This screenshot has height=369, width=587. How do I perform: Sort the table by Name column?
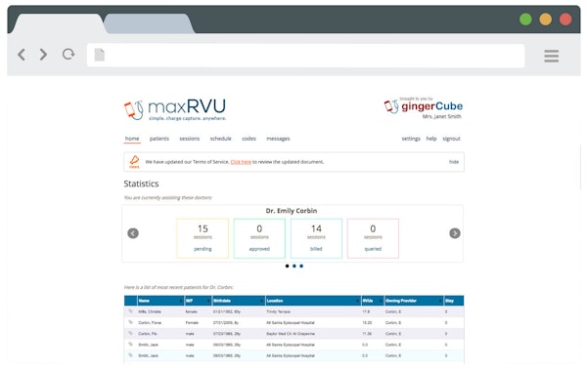[x=160, y=301]
